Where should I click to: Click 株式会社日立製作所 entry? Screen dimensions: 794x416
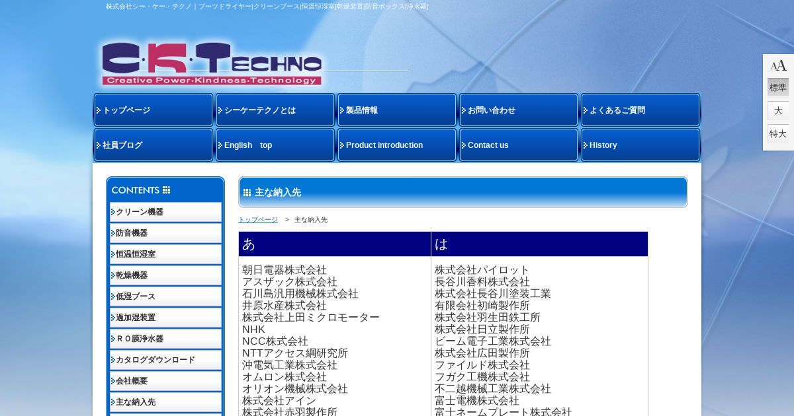point(482,329)
